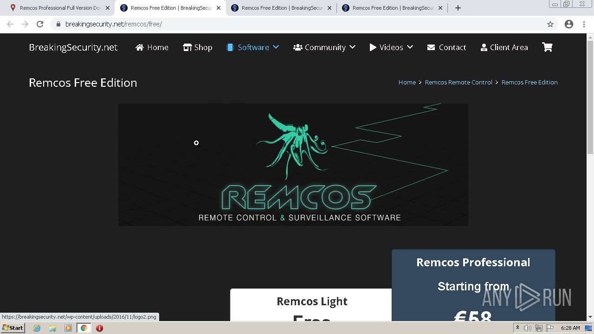Image resolution: width=594 pixels, height=334 pixels.
Task: Click the Remcos Professional heading
Action: click(473, 262)
